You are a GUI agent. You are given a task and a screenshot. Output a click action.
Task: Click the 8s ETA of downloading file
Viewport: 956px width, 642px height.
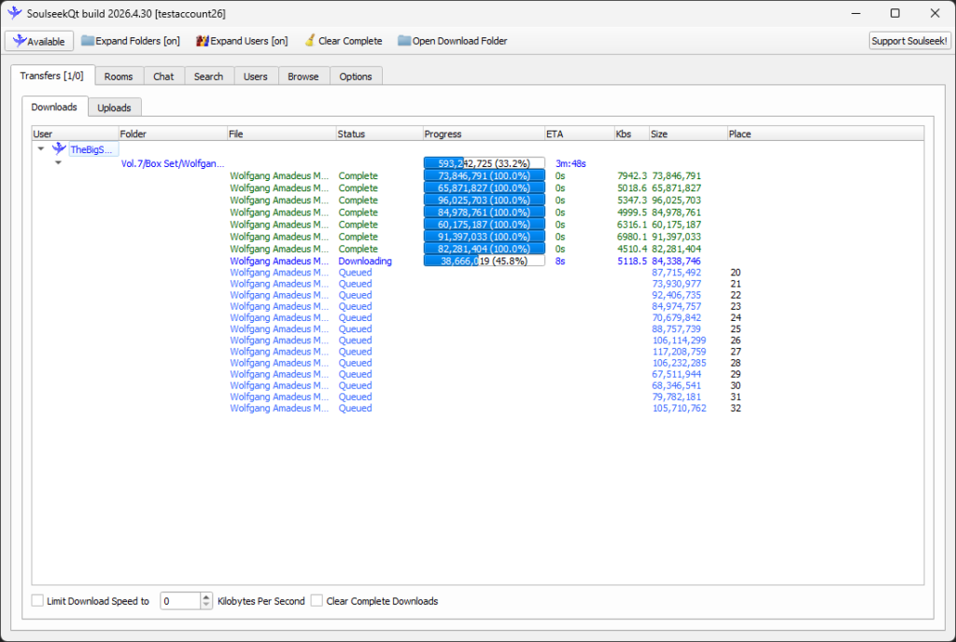pos(560,260)
